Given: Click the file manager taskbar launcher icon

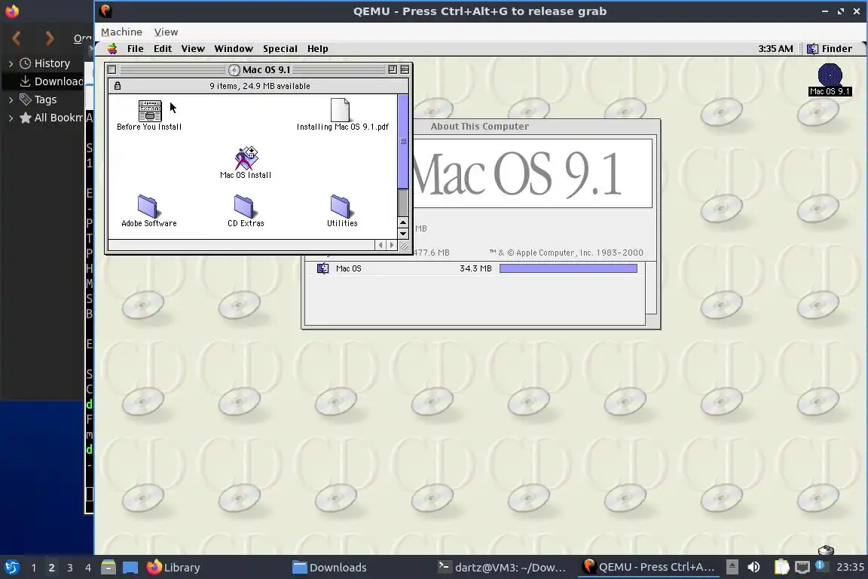Looking at the screenshot, I should (108, 568).
